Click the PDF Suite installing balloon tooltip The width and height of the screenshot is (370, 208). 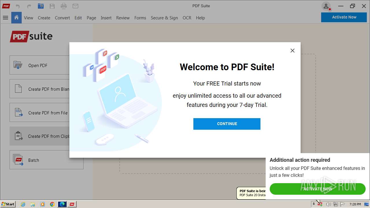(x=251, y=193)
